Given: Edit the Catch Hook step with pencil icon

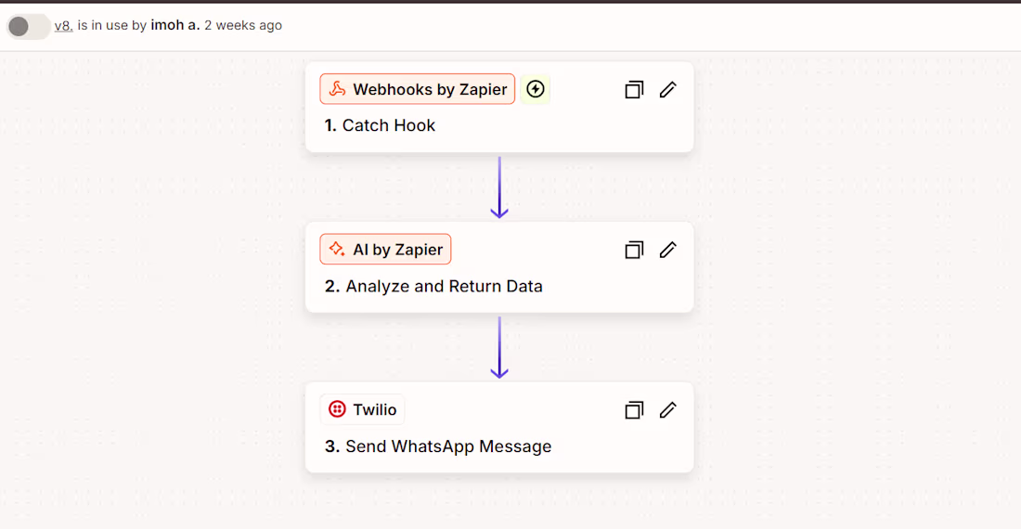Looking at the screenshot, I should [667, 90].
